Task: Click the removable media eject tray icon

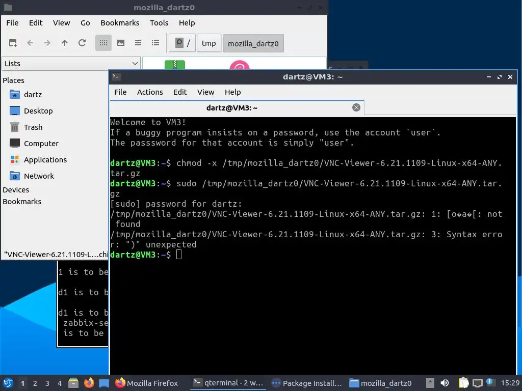Action: [x=430, y=383]
